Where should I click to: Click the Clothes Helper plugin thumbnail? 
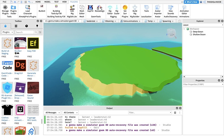pos(7,110)
